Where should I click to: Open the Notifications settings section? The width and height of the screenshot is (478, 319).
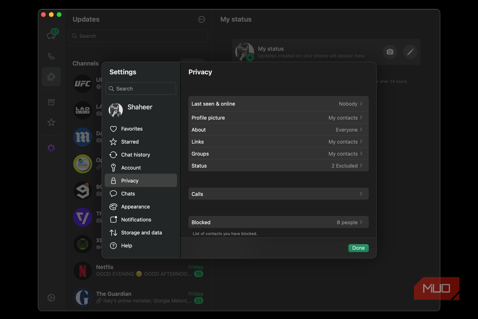[141, 220]
